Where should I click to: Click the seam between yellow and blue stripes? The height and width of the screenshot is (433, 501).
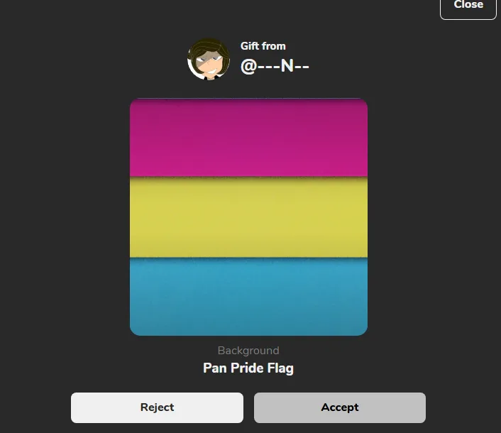pyautogui.click(x=248, y=257)
